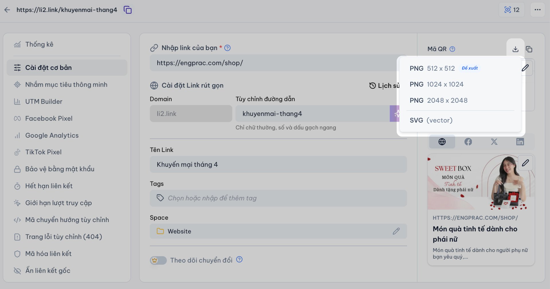Select Cài đặt cơ bản in sidebar

67,68
